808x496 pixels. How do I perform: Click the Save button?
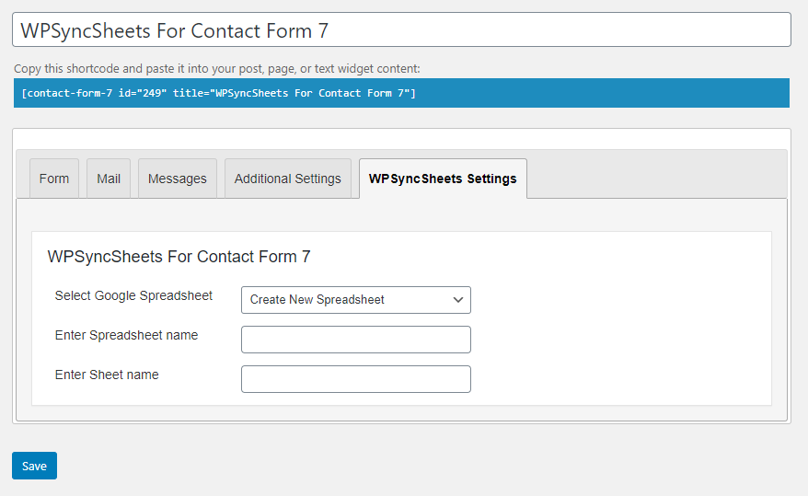coord(35,466)
